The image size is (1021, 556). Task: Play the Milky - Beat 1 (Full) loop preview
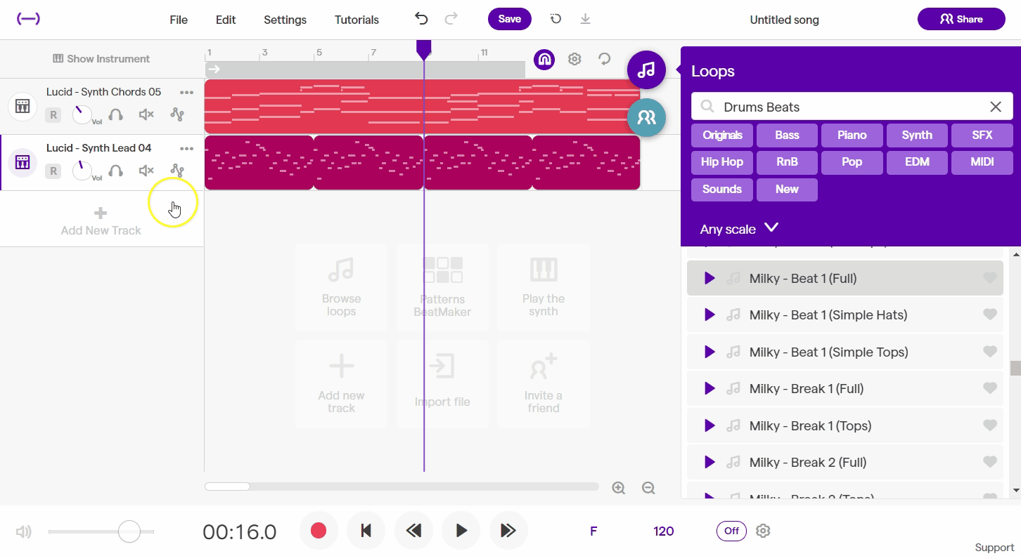(709, 277)
